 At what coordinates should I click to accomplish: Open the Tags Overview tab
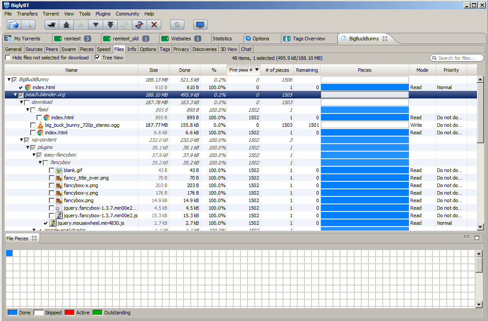pos(308,39)
